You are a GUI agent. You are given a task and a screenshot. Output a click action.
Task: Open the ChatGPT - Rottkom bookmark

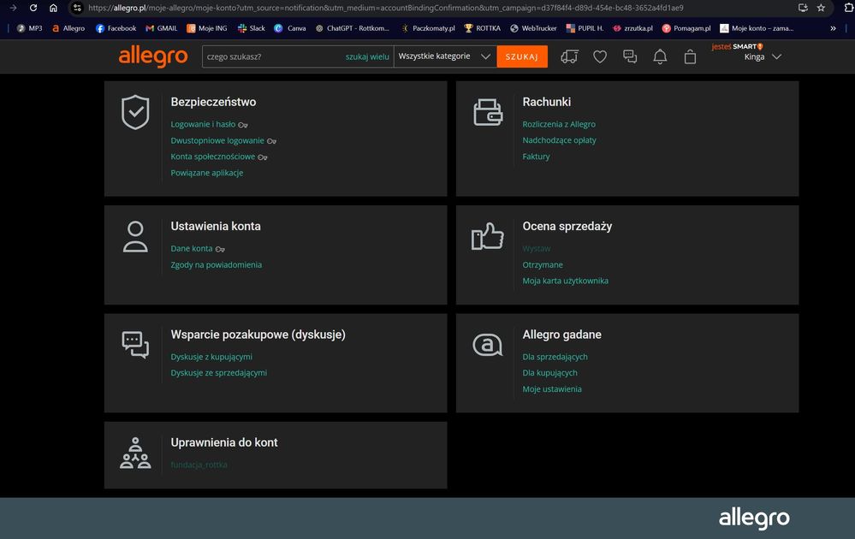pos(353,28)
